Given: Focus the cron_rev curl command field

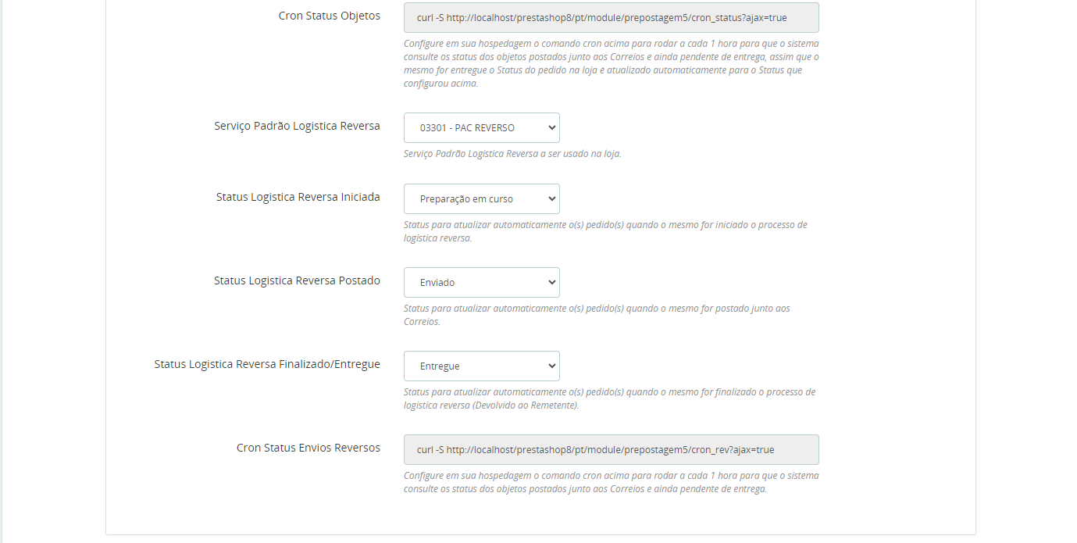Looking at the screenshot, I should click(x=611, y=450).
